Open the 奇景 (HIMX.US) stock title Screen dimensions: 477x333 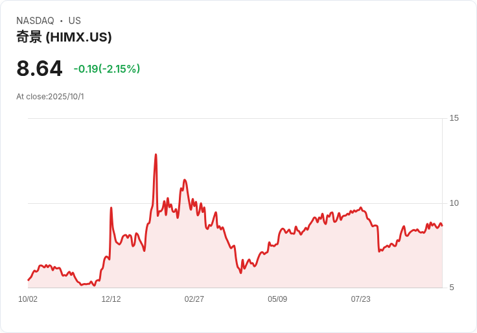[x=64, y=37]
